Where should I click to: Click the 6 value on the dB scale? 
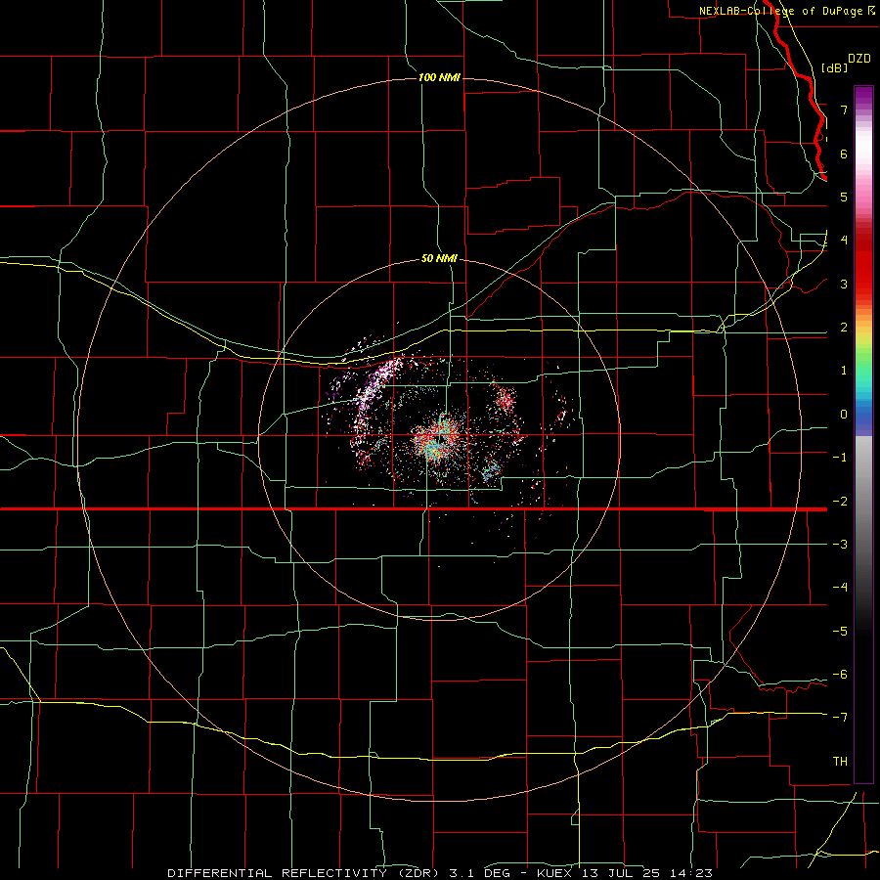[844, 154]
